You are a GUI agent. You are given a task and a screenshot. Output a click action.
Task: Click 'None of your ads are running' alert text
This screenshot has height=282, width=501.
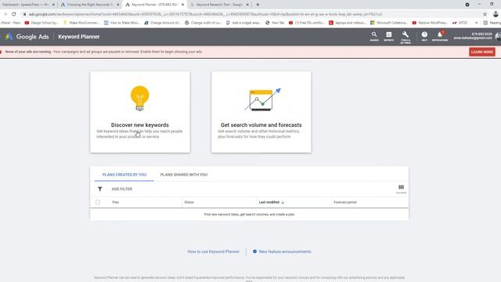[28, 52]
